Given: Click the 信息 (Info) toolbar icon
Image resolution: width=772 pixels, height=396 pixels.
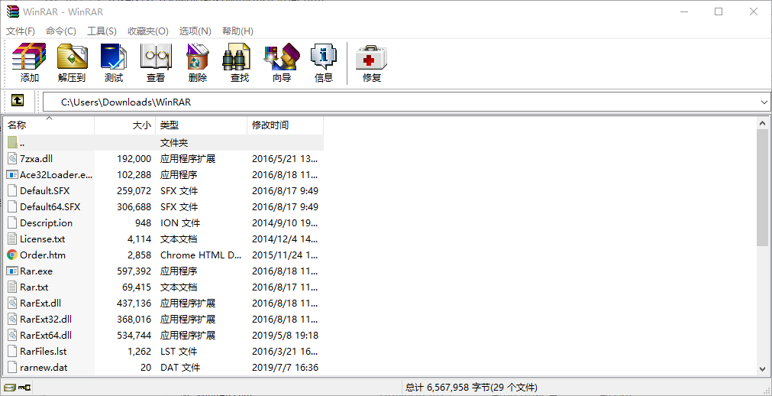Looking at the screenshot, I should [x=324, y=57].
